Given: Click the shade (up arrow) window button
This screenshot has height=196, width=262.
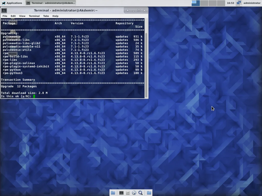Looking at the screenshot, I should tap(128, 10).
